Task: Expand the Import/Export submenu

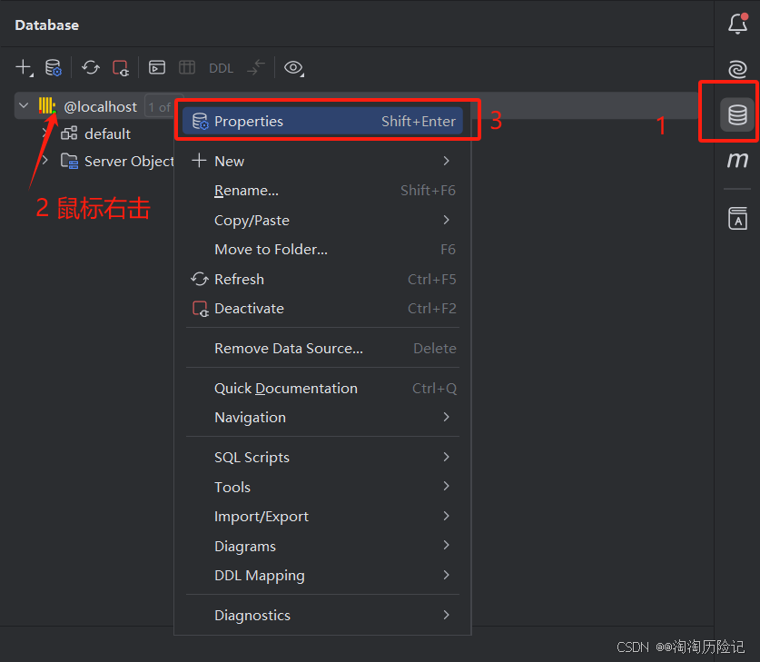Action: (262, 516)
